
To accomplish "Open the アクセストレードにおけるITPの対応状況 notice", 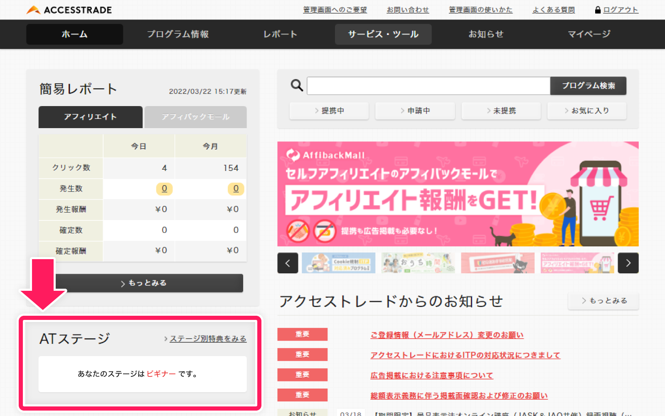I will pyautogui.click(x=465, y=355).
